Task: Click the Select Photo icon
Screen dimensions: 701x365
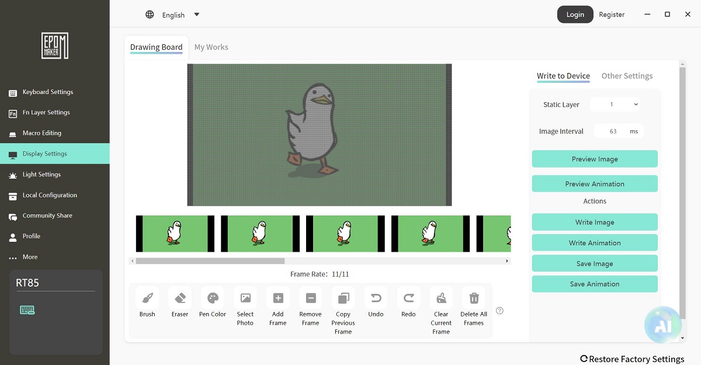Action: click(x=245, y=298)
